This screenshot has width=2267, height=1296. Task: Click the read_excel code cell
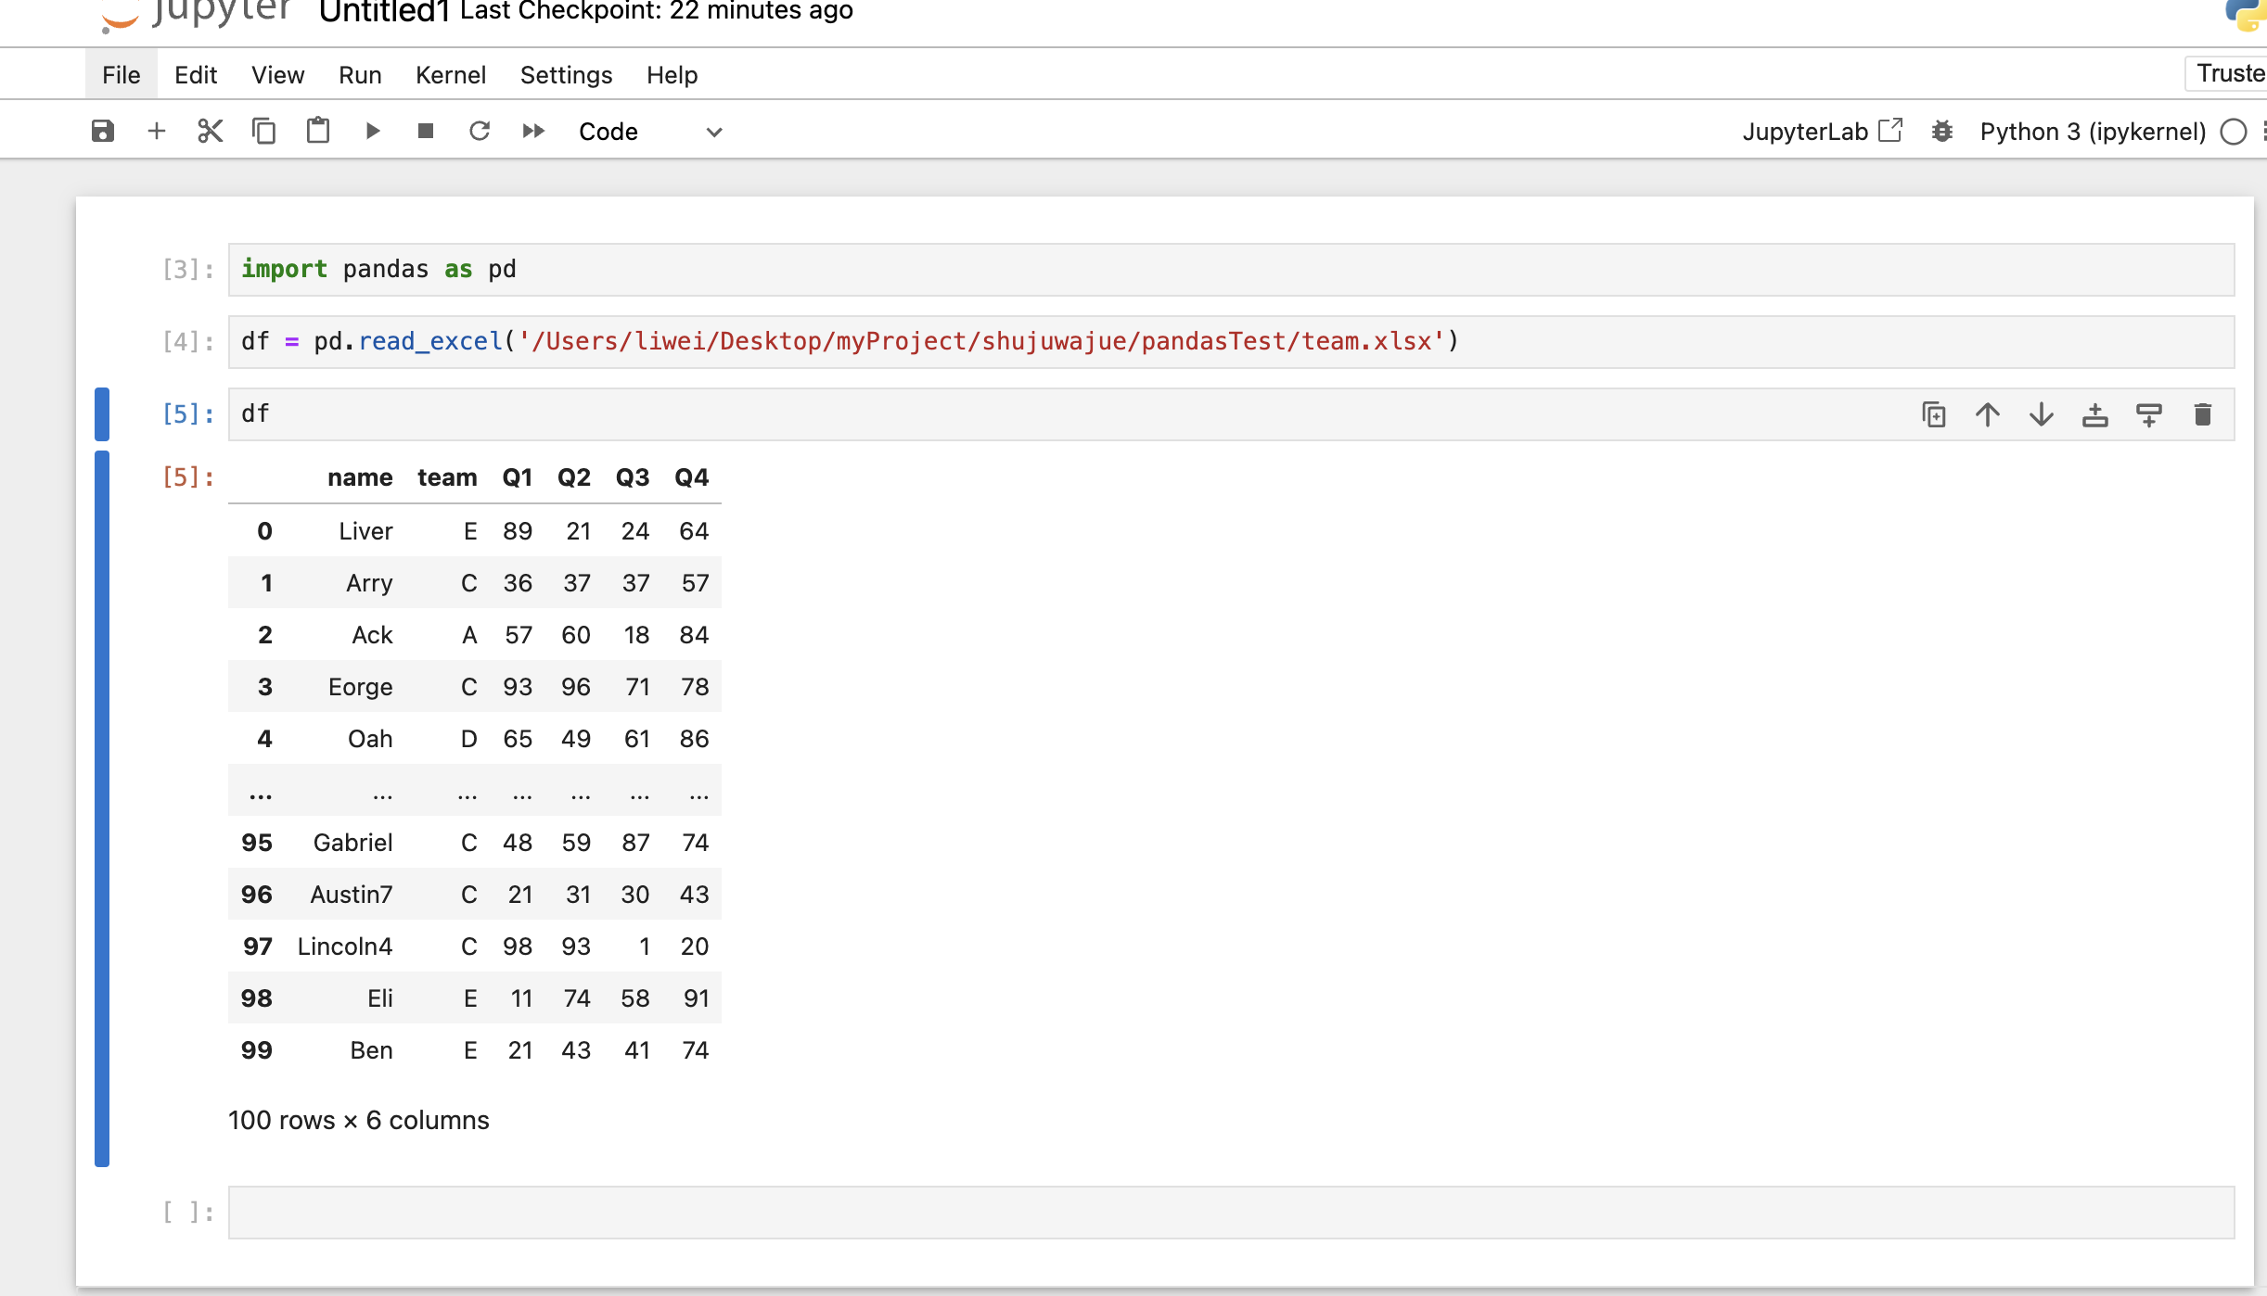pos(1231,342)
